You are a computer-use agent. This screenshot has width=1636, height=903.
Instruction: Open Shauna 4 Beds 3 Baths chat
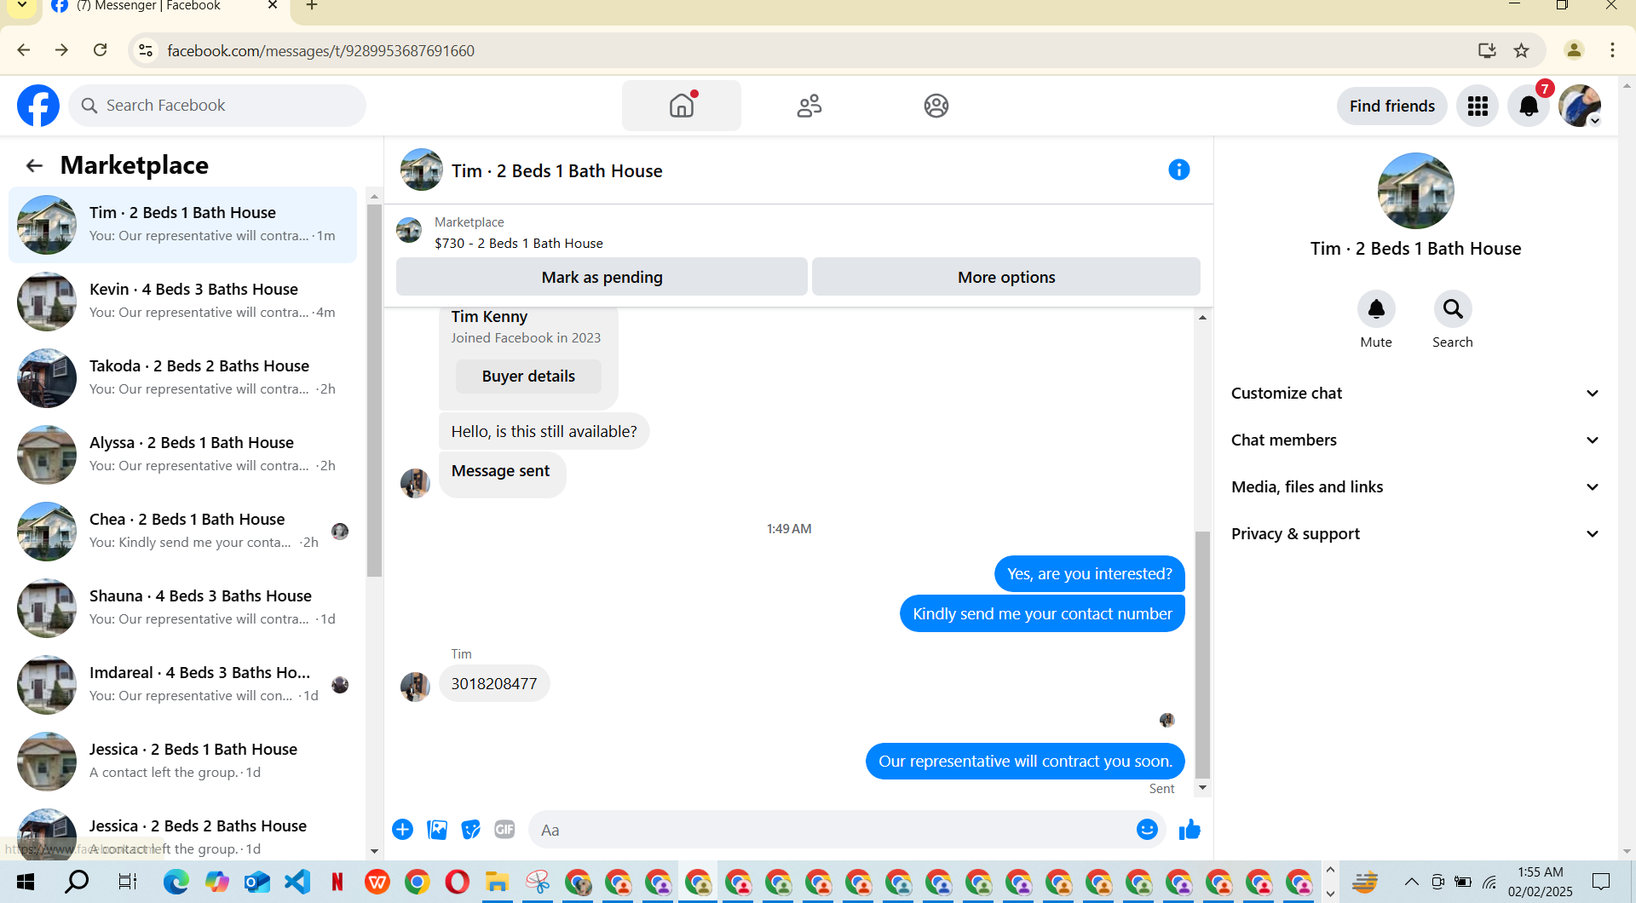point(182,607)
